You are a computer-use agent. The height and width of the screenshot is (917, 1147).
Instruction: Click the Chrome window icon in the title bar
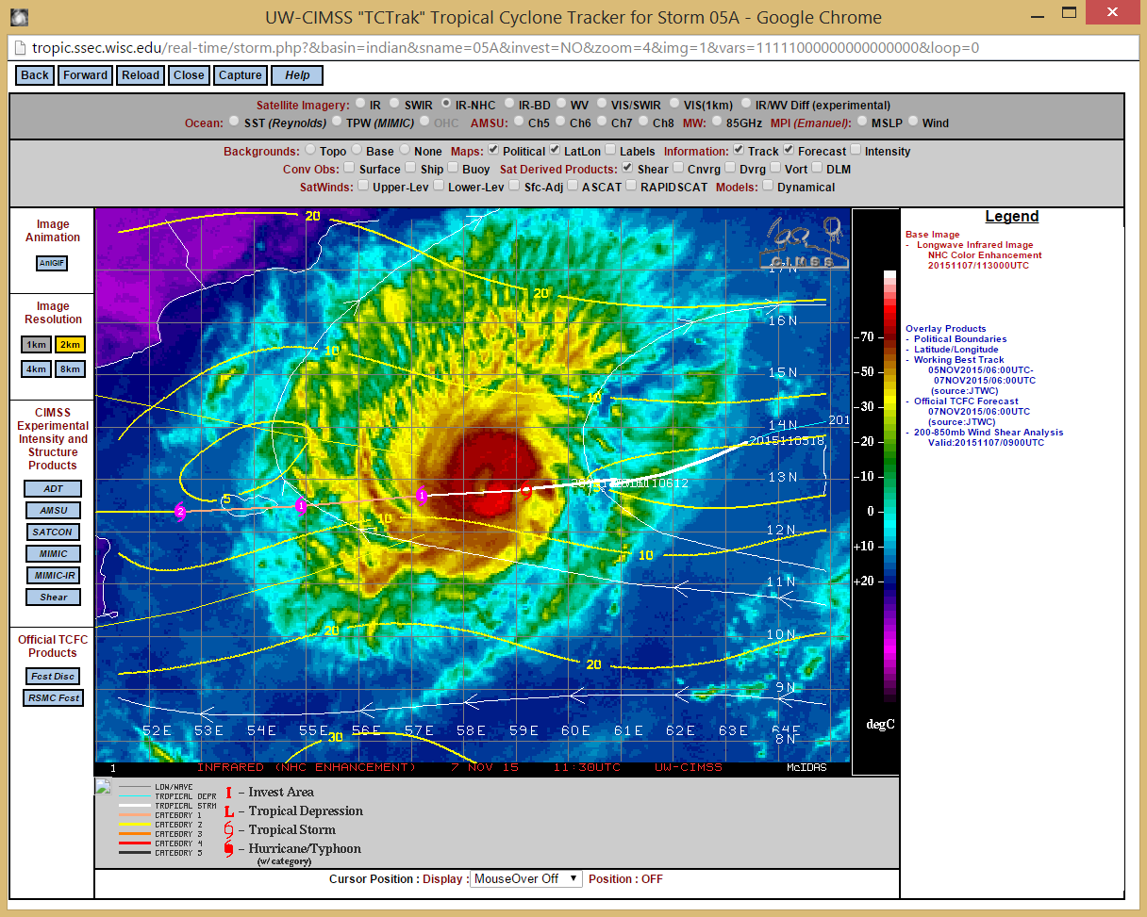pyautogui.click(x=19, y=17)
